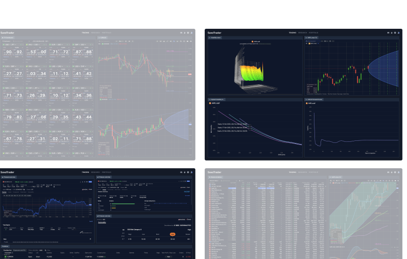Click user profile icon in stock list screenshot
The image size is (407, 259).
click(398, 172)
